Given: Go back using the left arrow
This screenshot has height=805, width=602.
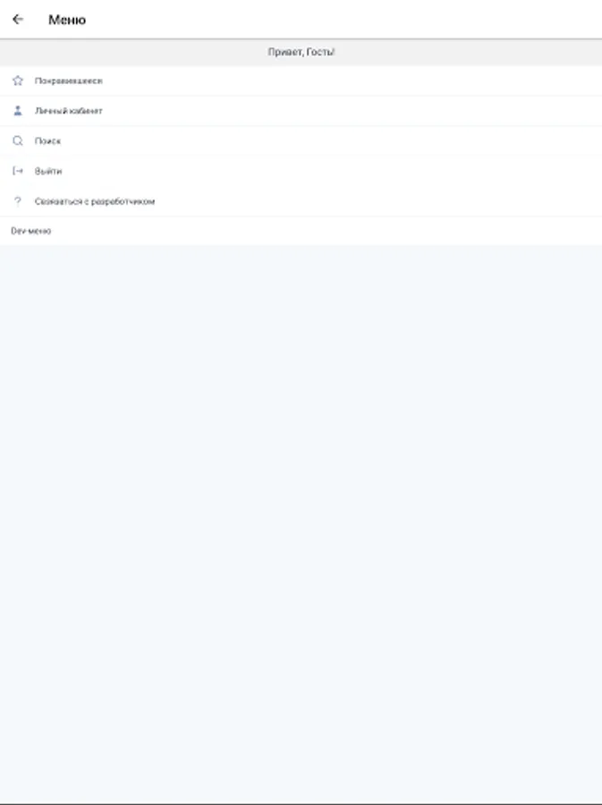Looking at the screenshot, I should click(x=18, y=20).
